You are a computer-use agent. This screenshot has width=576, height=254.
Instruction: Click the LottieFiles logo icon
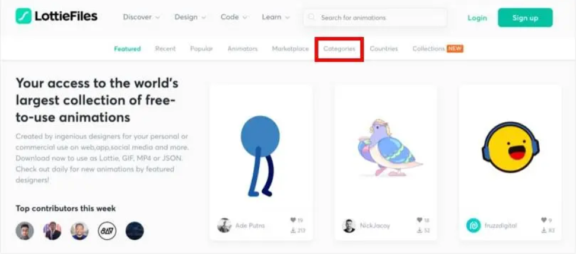click(24, 17)
